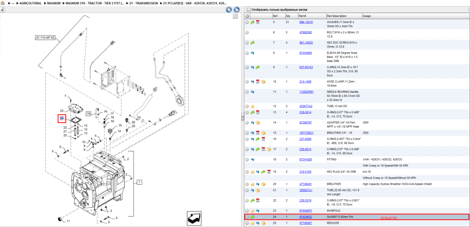Open part number 896-12016 link
470x227 pixels.
(306, 22)
